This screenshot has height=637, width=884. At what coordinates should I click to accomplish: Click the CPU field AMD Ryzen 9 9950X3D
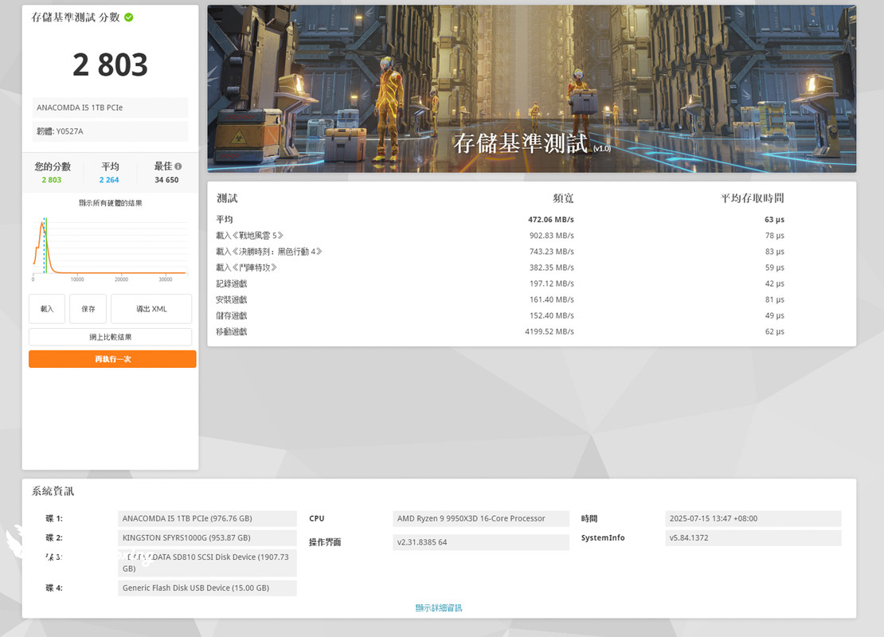[481, 518]
